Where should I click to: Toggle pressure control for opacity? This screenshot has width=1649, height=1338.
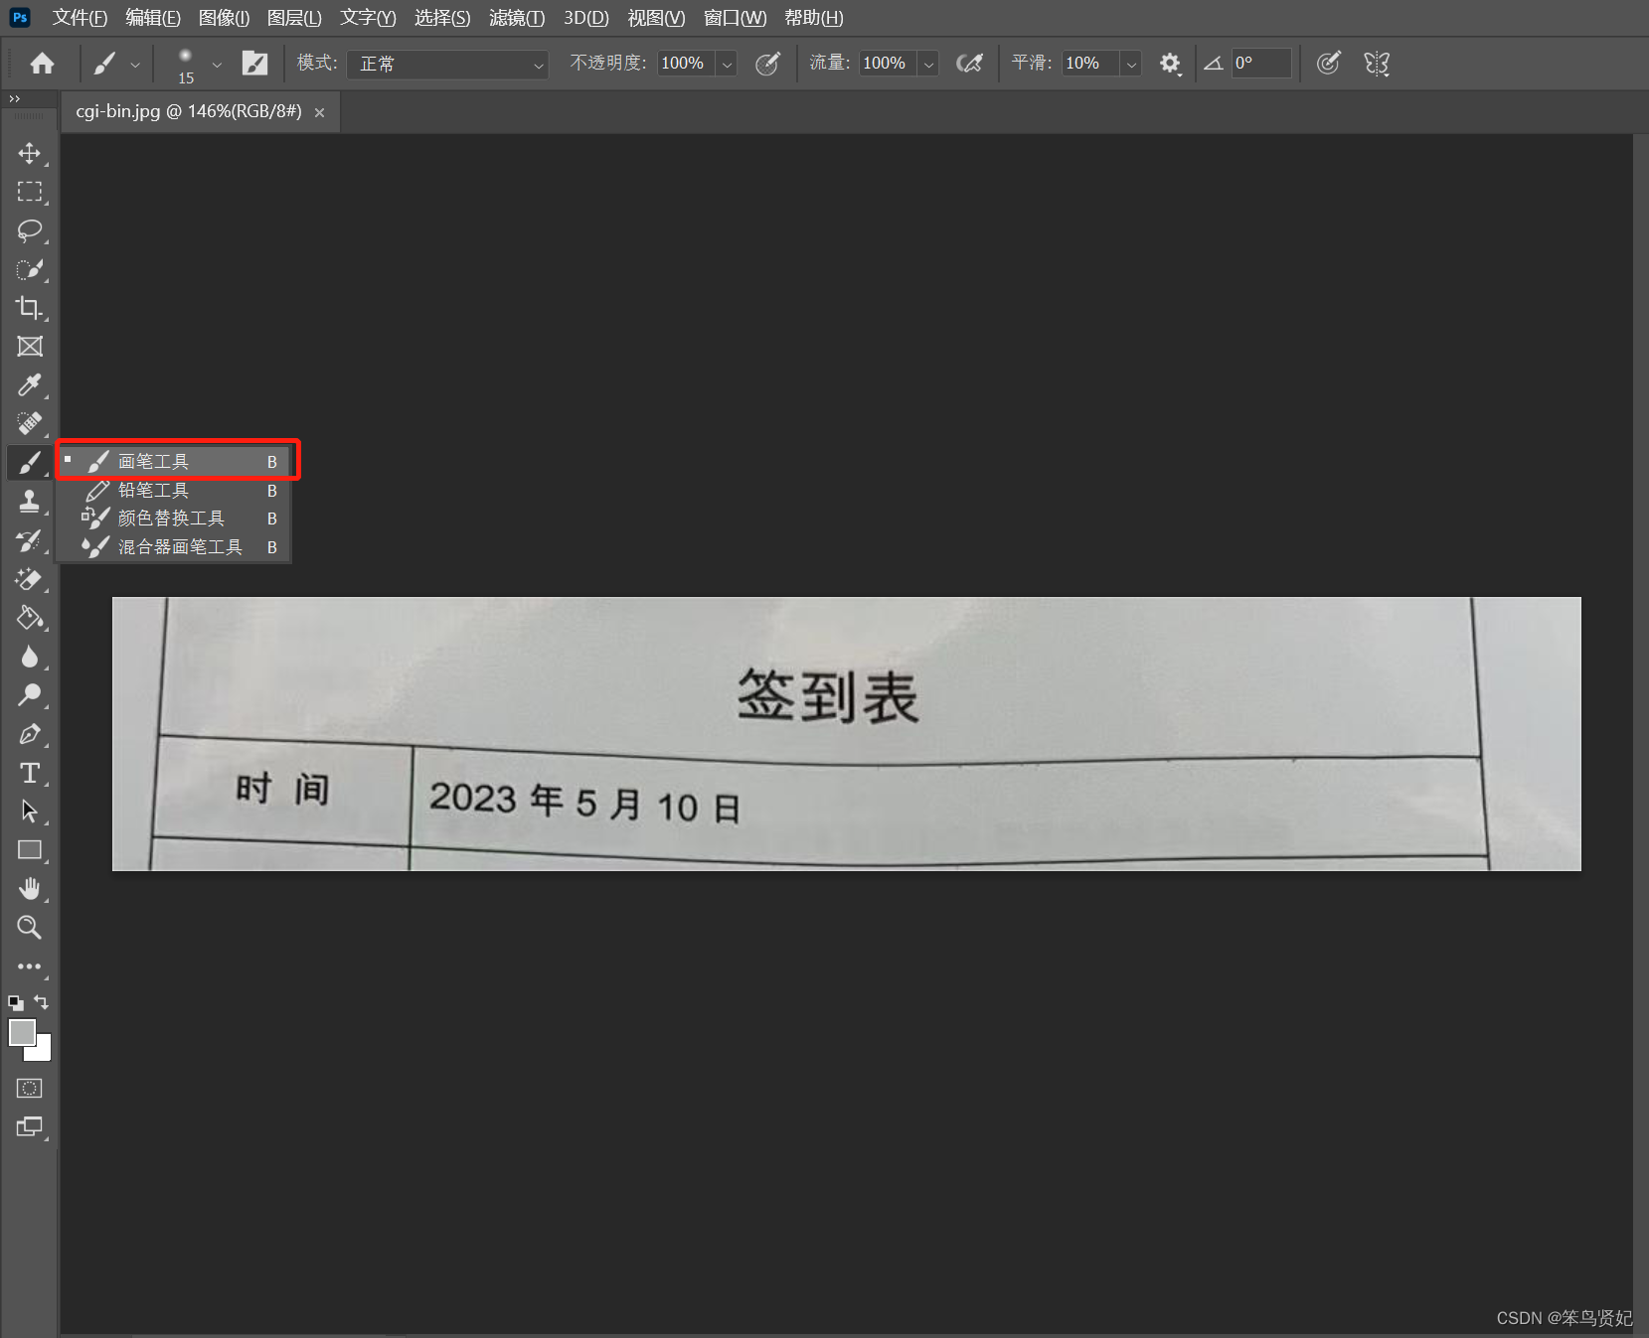click(767, 64)
